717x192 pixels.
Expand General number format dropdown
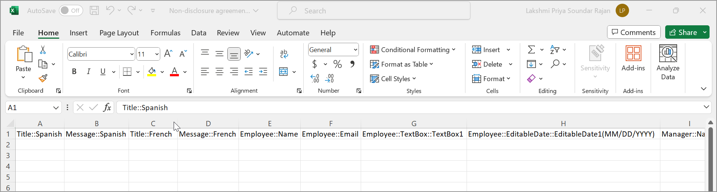point(356,50)
